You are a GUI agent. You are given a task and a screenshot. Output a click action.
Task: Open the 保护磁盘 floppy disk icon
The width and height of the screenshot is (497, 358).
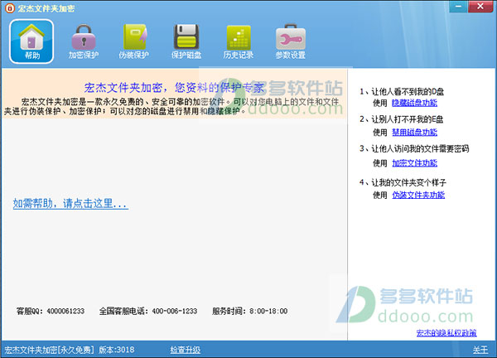click(186, 41)
